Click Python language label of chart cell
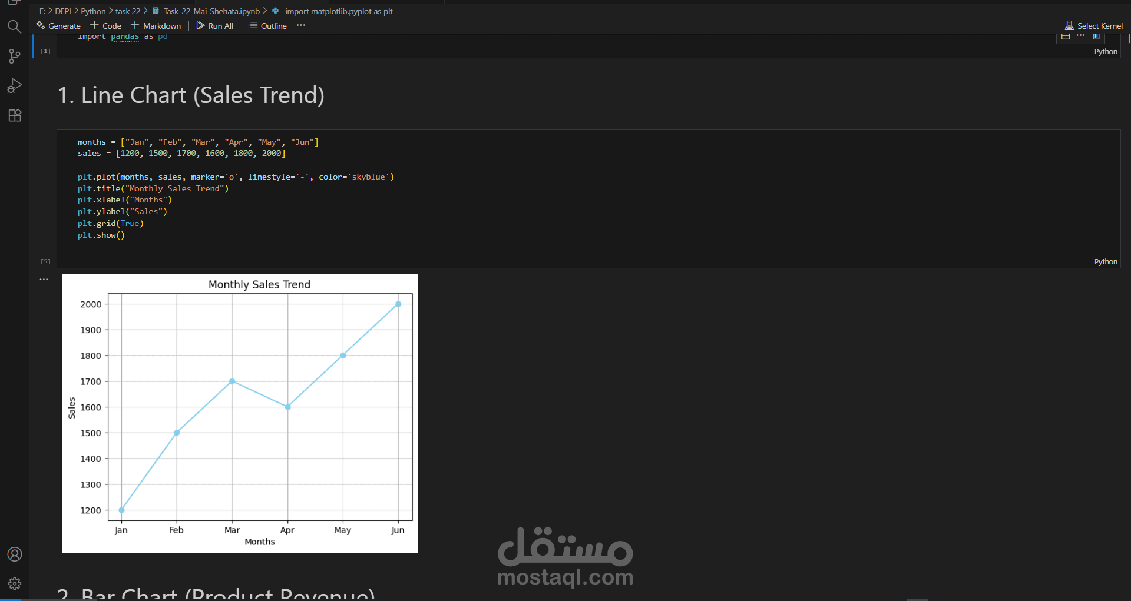Screen dimensions: 1131x601 [1106, 262]
